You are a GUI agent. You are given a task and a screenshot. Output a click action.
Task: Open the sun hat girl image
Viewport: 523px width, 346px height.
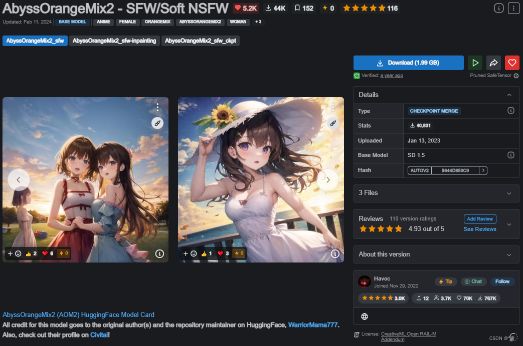click(261, 179)
